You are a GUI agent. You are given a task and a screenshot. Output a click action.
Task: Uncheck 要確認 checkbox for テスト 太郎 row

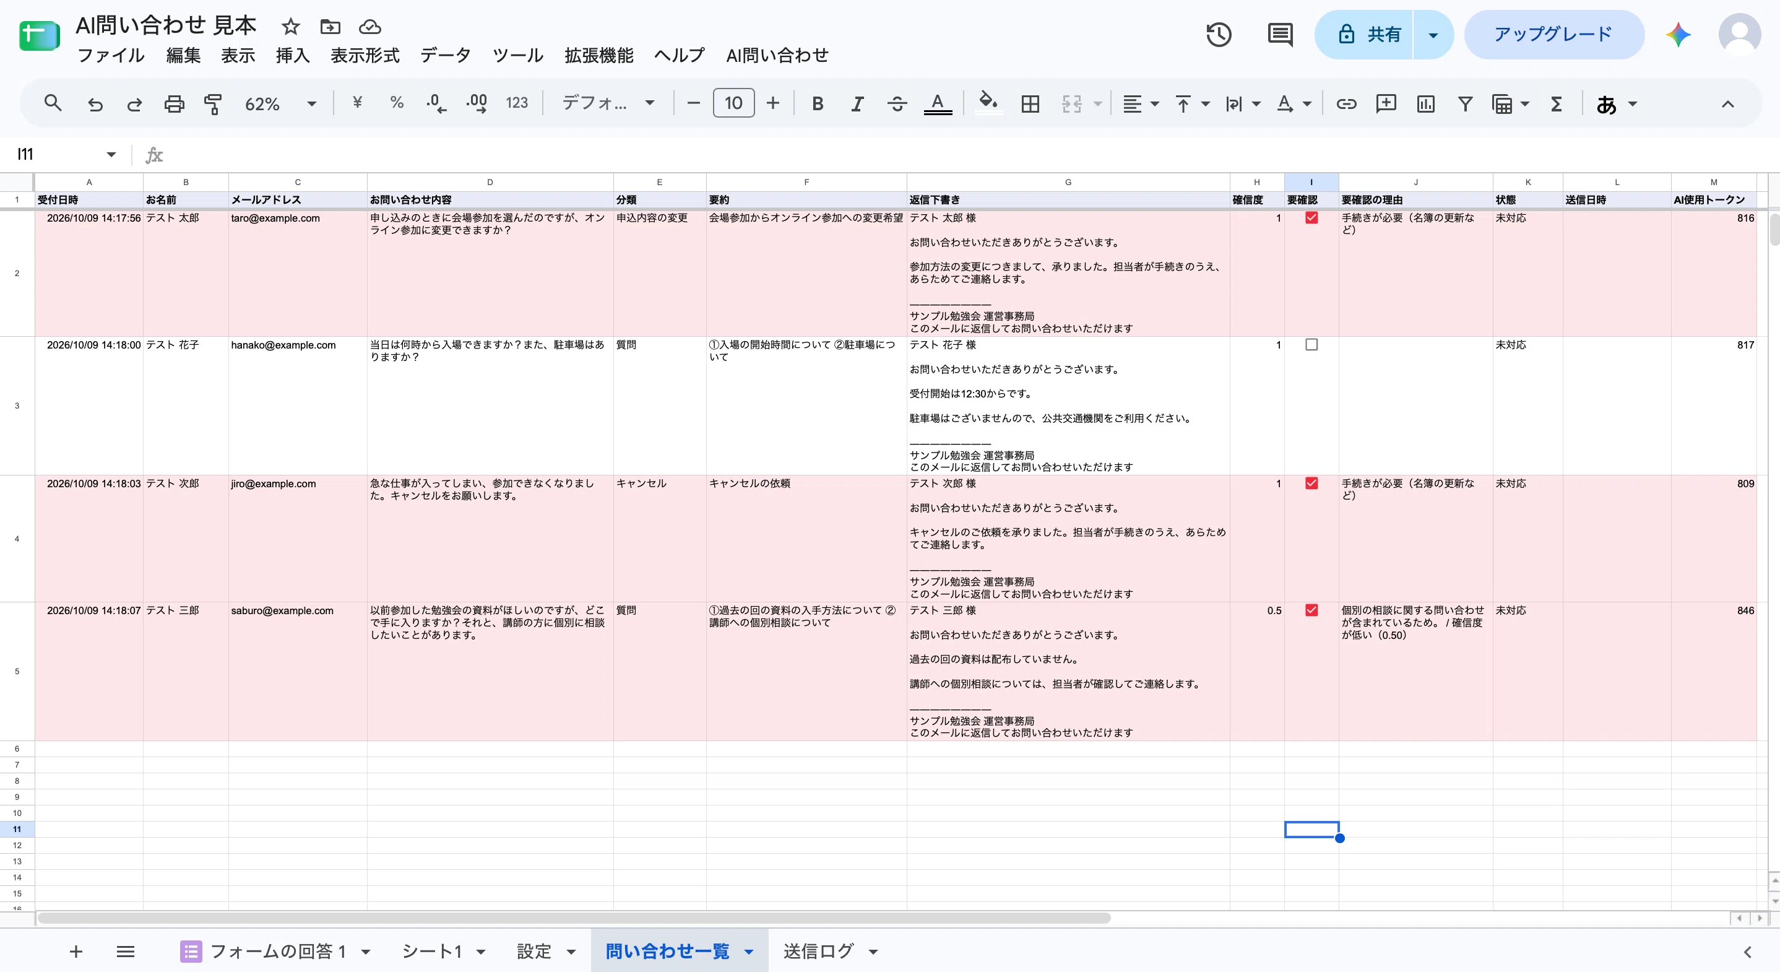point(1311,218)
